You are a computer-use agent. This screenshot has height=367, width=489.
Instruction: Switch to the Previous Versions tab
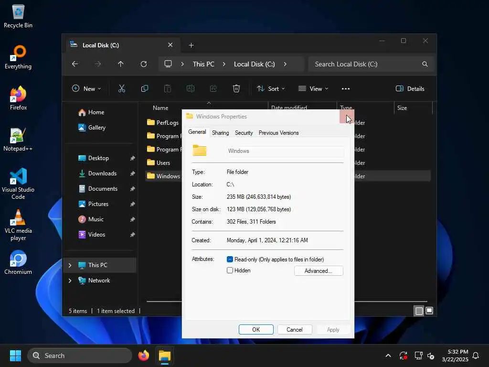point(278,133)
